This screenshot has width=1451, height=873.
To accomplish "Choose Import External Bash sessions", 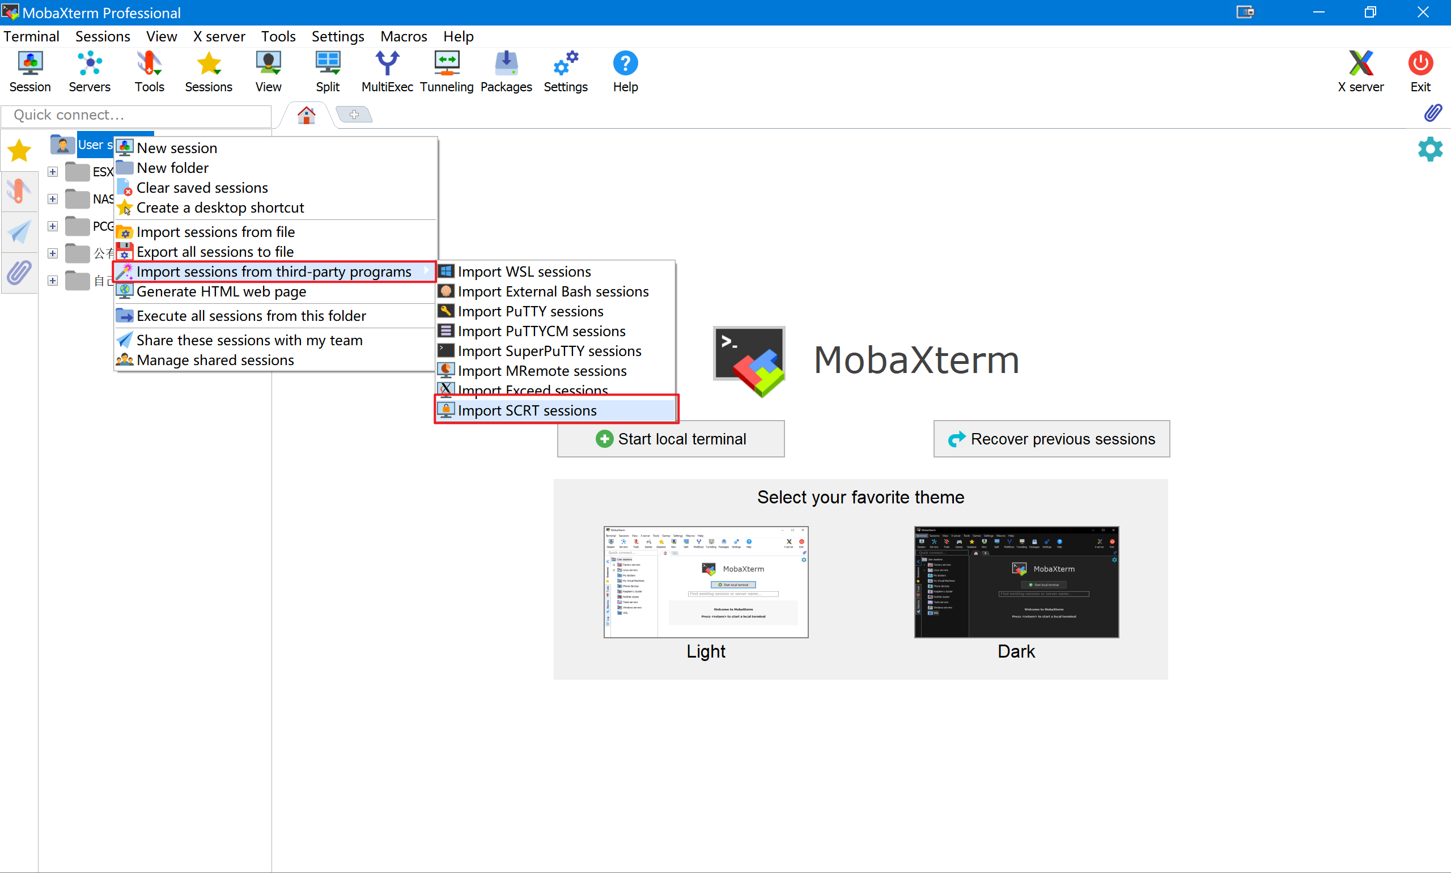I will pos(556,292).
